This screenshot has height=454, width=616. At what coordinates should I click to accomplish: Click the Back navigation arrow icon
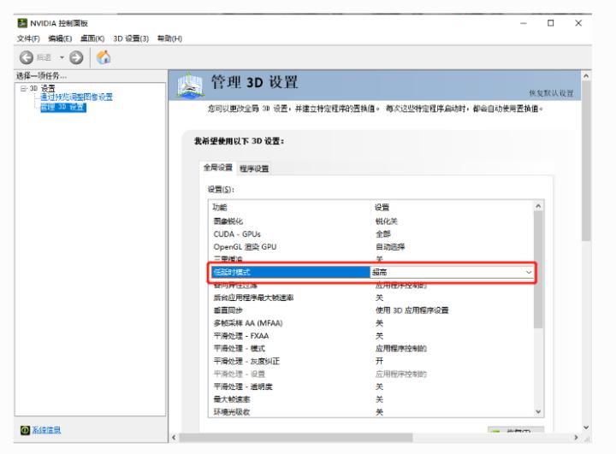(x=27, y=58)
